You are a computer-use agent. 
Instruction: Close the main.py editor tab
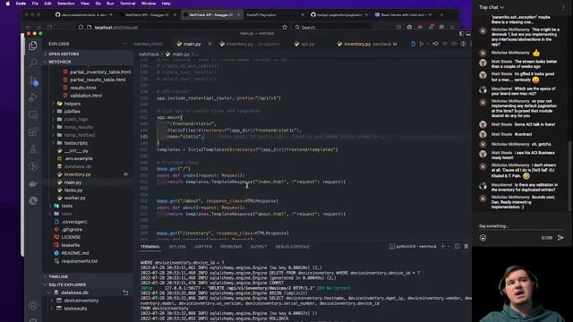coord(210,44)
